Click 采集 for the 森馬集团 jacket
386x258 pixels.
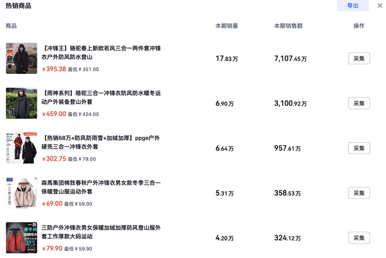(359, 193)
